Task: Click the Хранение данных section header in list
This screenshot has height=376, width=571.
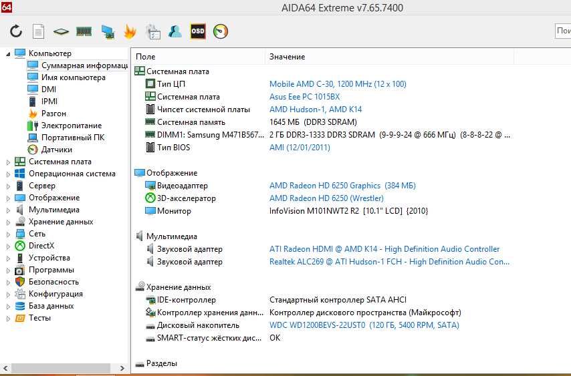Action: pyautogui.click(x=179, y=287)
